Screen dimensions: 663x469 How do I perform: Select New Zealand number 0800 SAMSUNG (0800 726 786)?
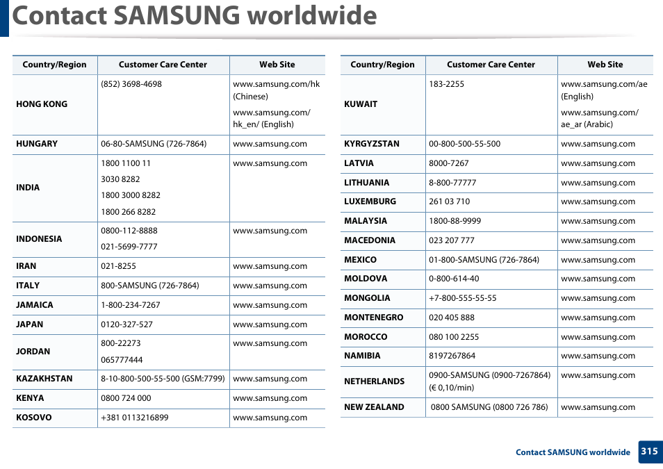tap(489, 407)
